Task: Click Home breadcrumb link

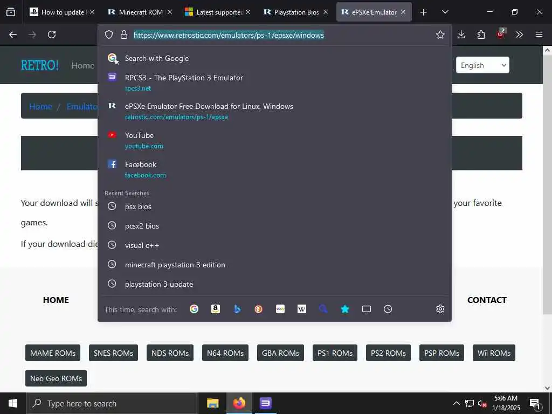Action: pyautogui.click(x=40, y=106)
